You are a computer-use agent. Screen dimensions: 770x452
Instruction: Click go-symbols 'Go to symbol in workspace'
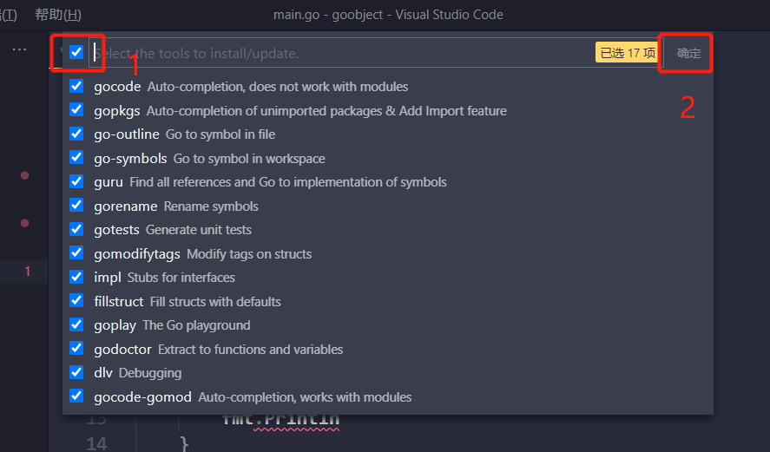click(x=249, y=159)
